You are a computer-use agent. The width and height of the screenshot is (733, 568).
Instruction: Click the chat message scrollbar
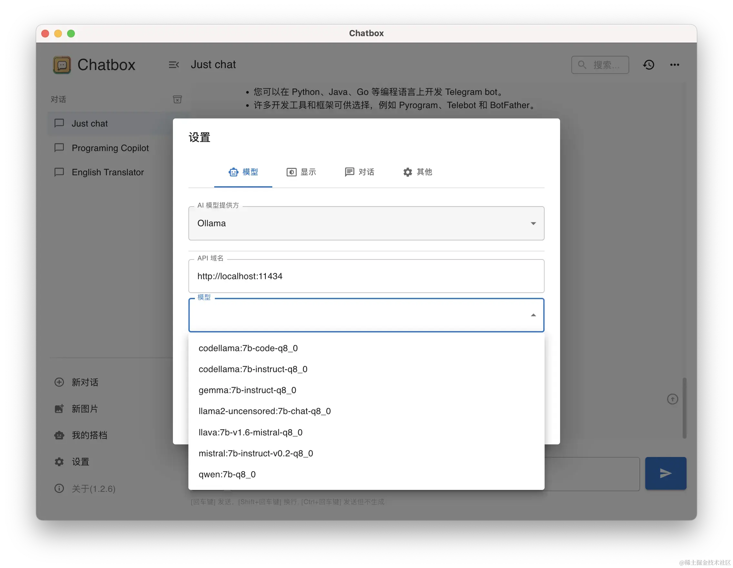[x=684, y=408]
